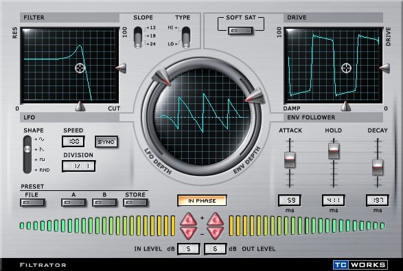Screen dimensions: 403x271
Task: Set slope to 18 dB
Action: pos(152,36)
